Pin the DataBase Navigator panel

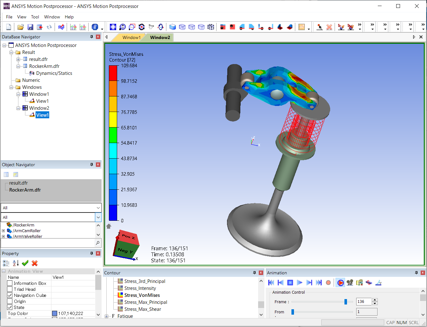[92, 37]
